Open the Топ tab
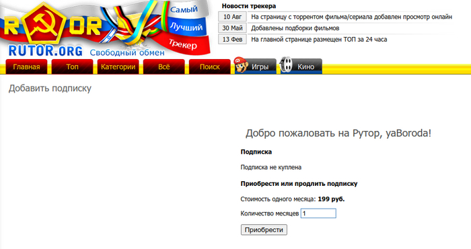 (x=72, y=66)
